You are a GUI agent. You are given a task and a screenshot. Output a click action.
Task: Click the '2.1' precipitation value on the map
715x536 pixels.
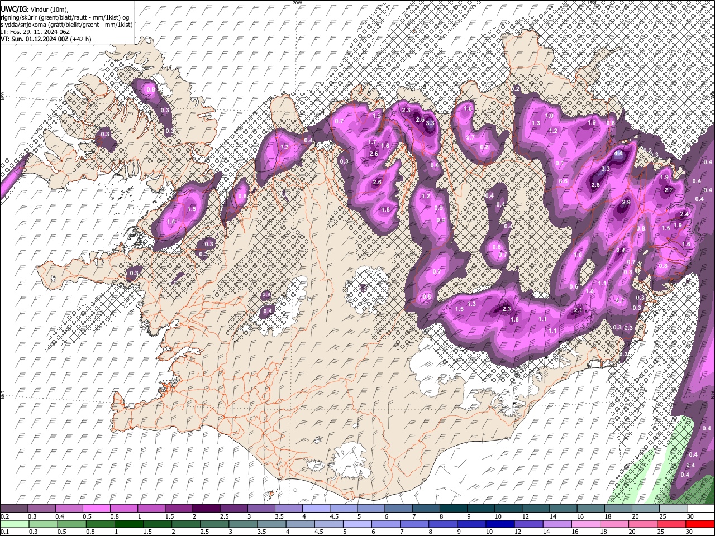tap(578, 310)
